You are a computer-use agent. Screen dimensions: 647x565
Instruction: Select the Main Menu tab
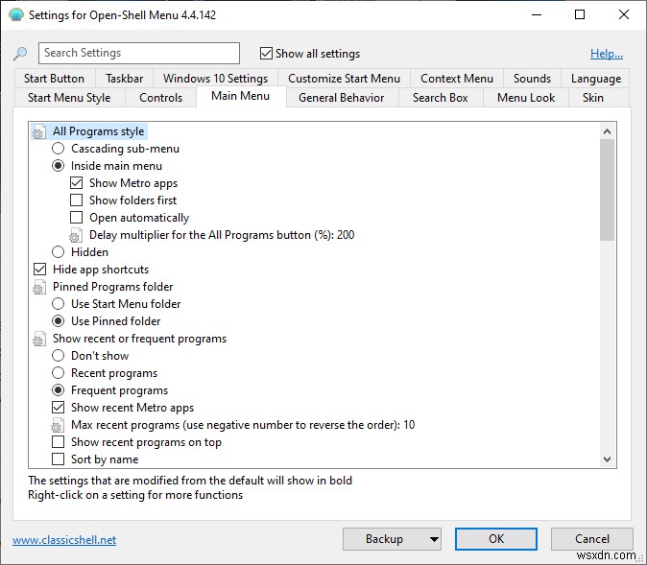pyautogui.click(x=241, y=96)
